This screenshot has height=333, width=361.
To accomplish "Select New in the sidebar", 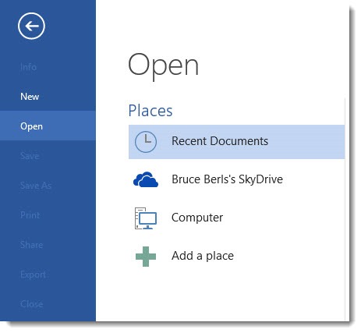I will pyautogui.click(x=48, y=97).
